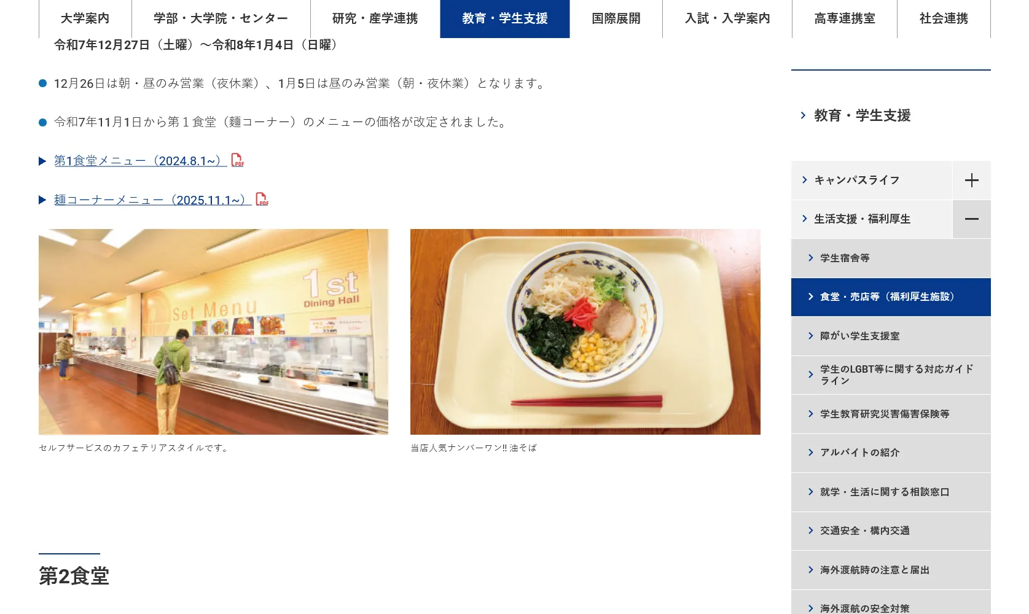Click chevron beside アルバイトの紹介 item

tap(811, 453)
